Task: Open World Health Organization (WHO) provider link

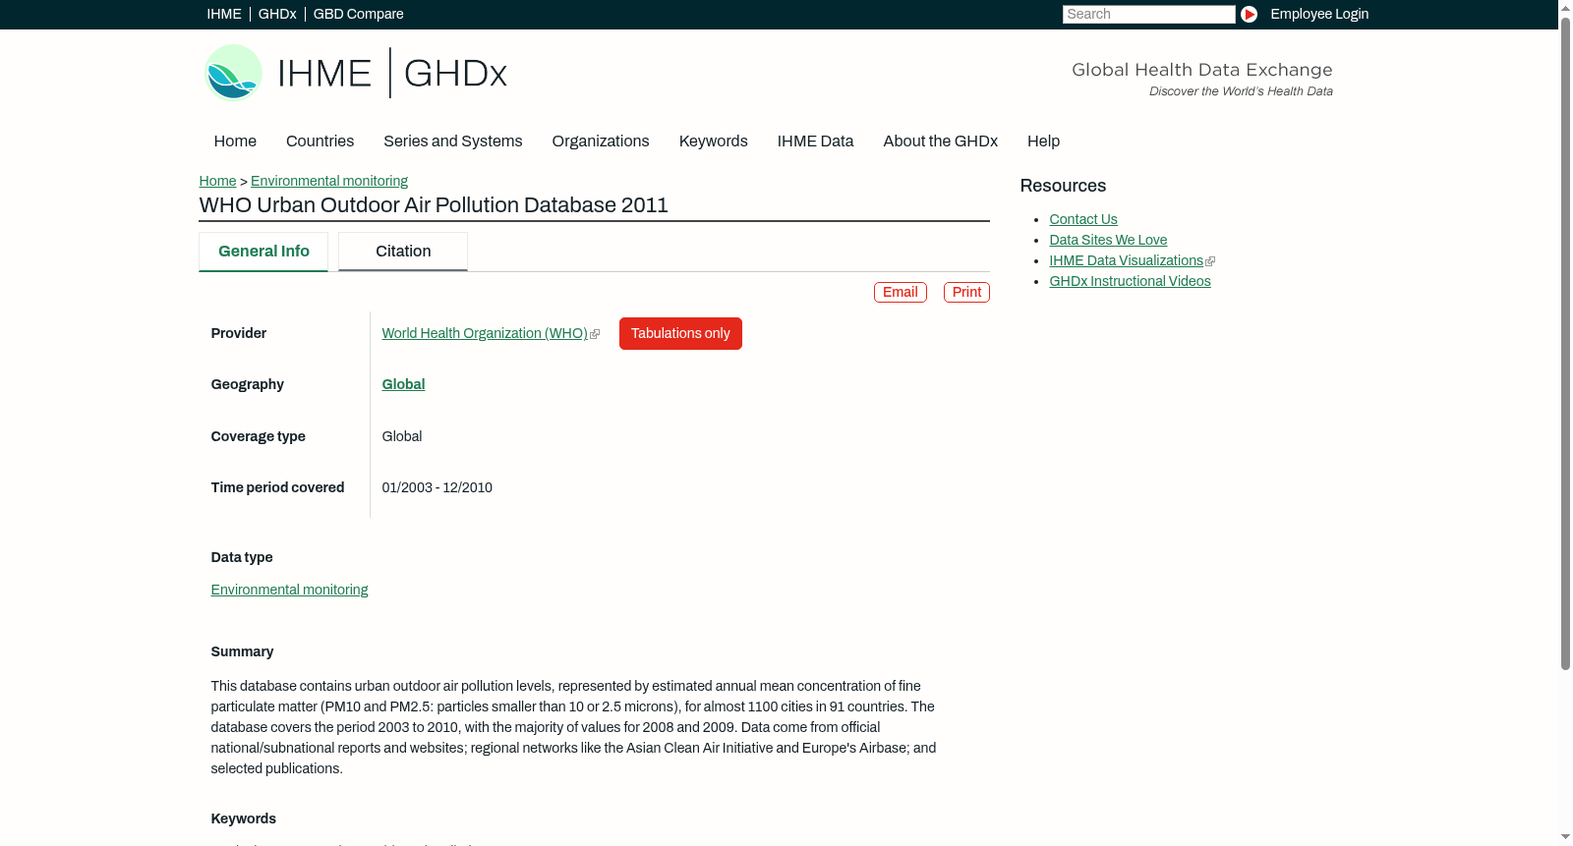Action: click(x=485, y=333)
